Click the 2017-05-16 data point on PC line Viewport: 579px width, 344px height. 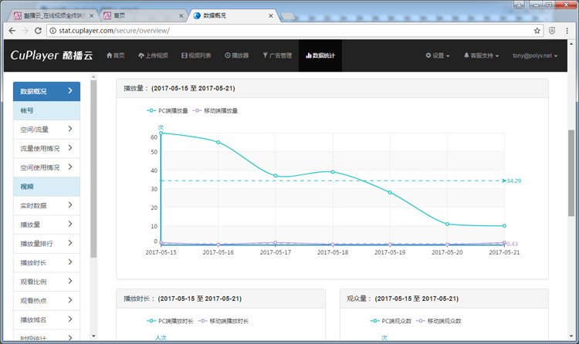click(x=218, y=142)
